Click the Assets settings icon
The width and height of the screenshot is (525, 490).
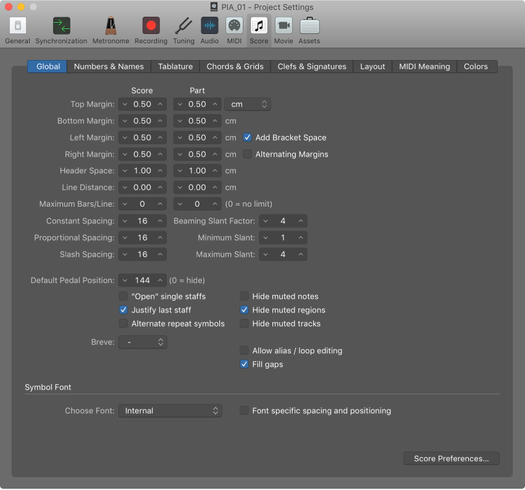pyautogui.click(x=309, y=26)
